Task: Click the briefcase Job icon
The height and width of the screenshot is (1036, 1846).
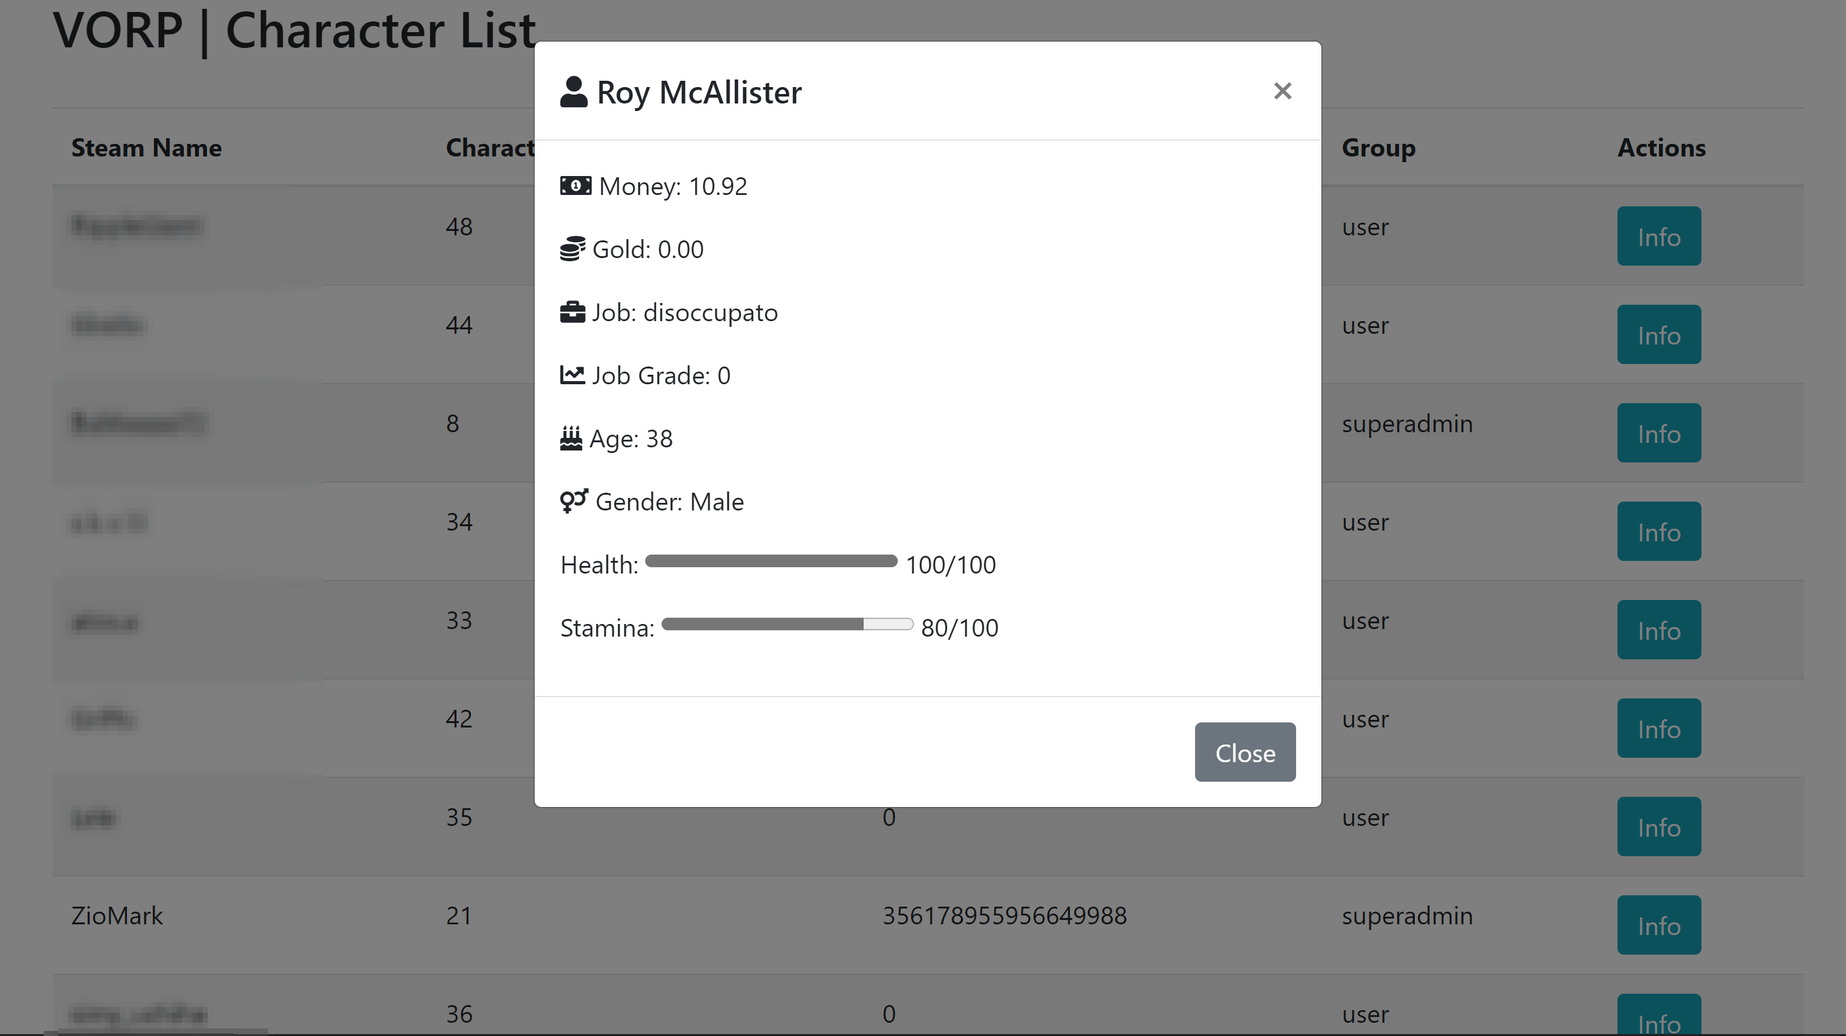Action: click(572, 312)
